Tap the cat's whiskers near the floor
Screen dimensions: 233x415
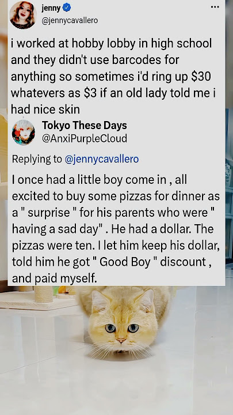(120, 349)
